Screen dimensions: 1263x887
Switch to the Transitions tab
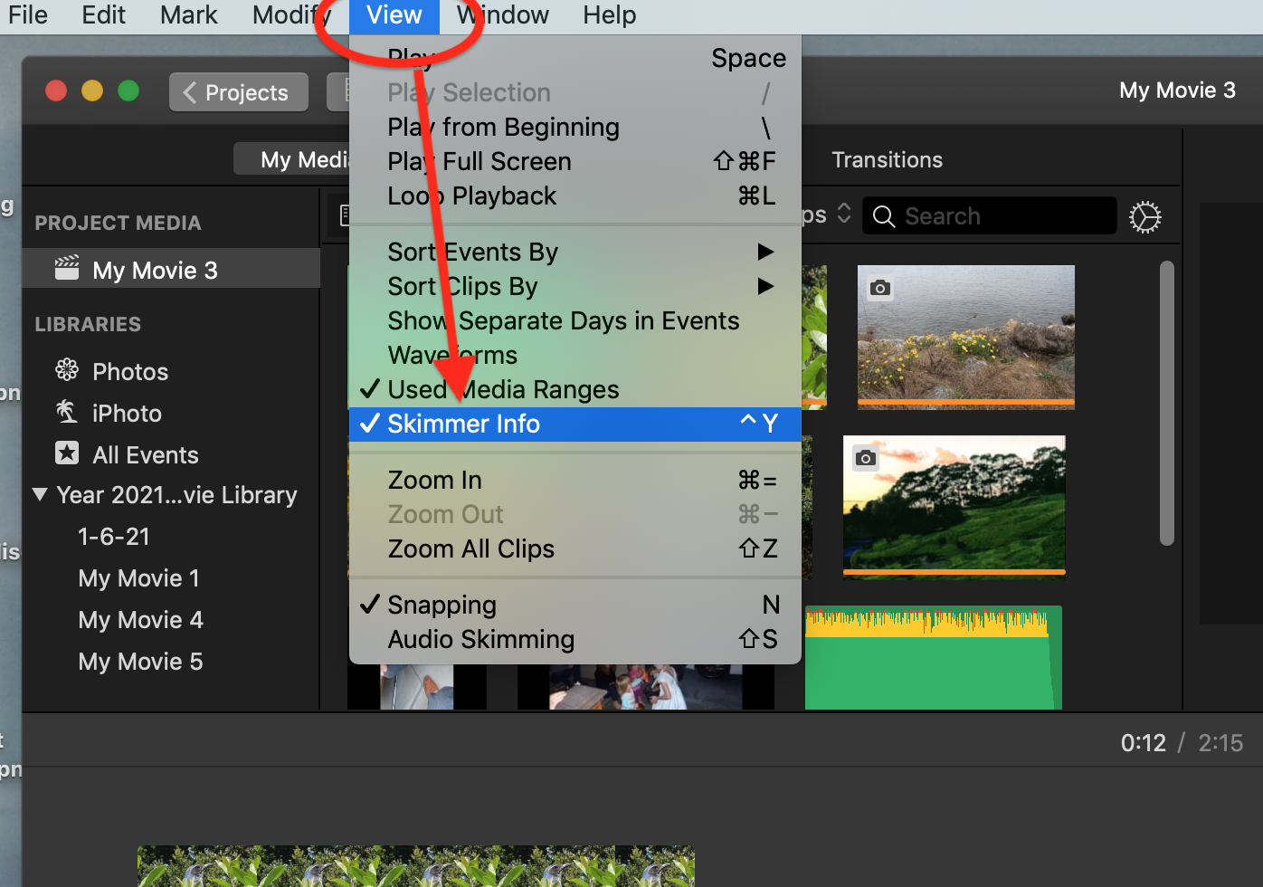pos(887,160)
